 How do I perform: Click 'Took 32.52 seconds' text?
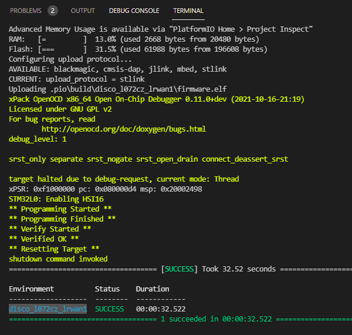239,269
